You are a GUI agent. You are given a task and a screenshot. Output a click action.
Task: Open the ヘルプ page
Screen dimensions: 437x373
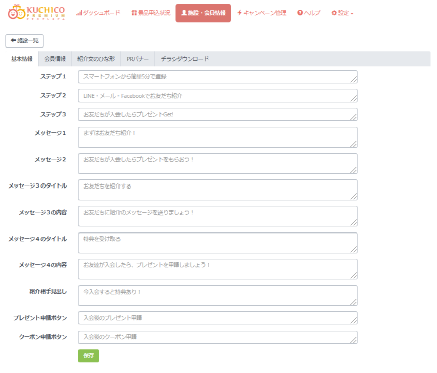(x=308, y=13)
